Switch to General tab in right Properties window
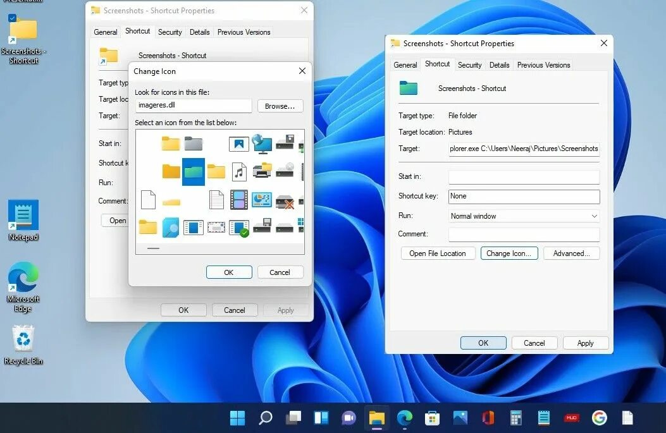666x433 pixels. [x=405, y=65]
